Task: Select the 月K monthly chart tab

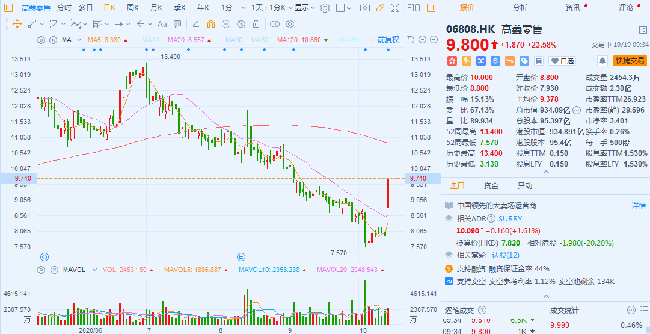Action: (156, 7)
